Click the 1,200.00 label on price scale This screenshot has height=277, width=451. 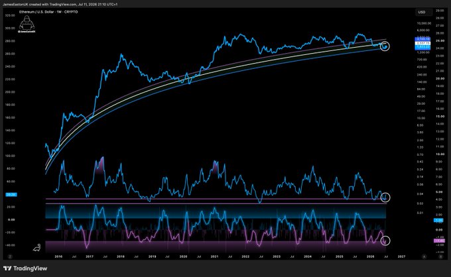pyautogui.click(x=424, y=52)
